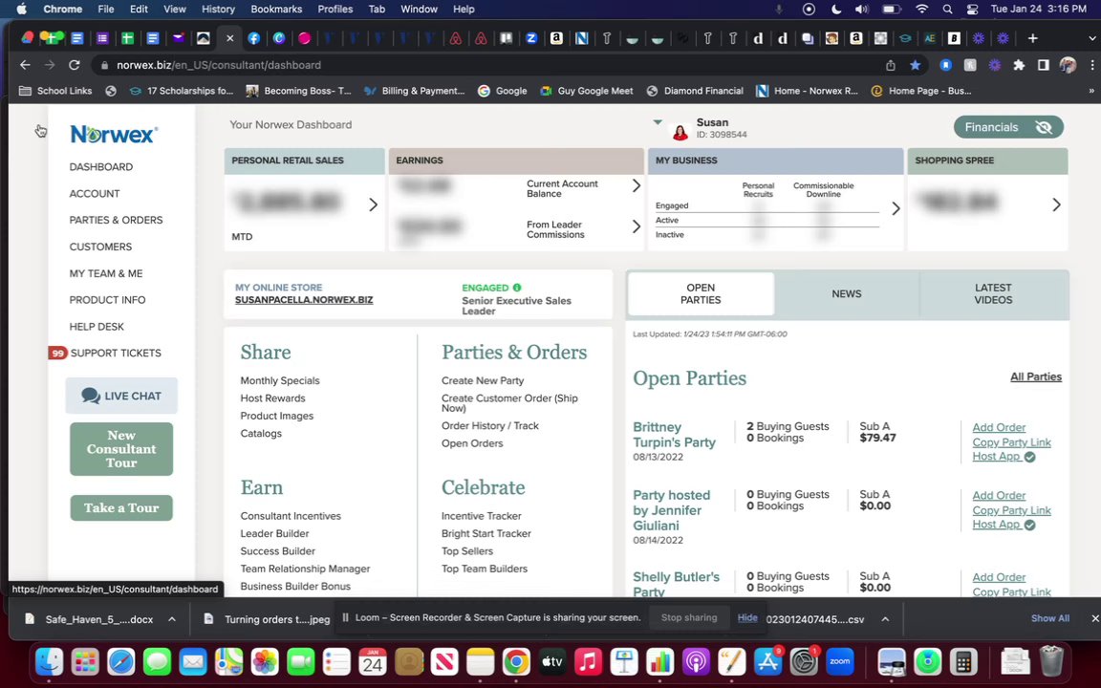
Task: Switch to Open Parties tab
Action: point(701,293)
